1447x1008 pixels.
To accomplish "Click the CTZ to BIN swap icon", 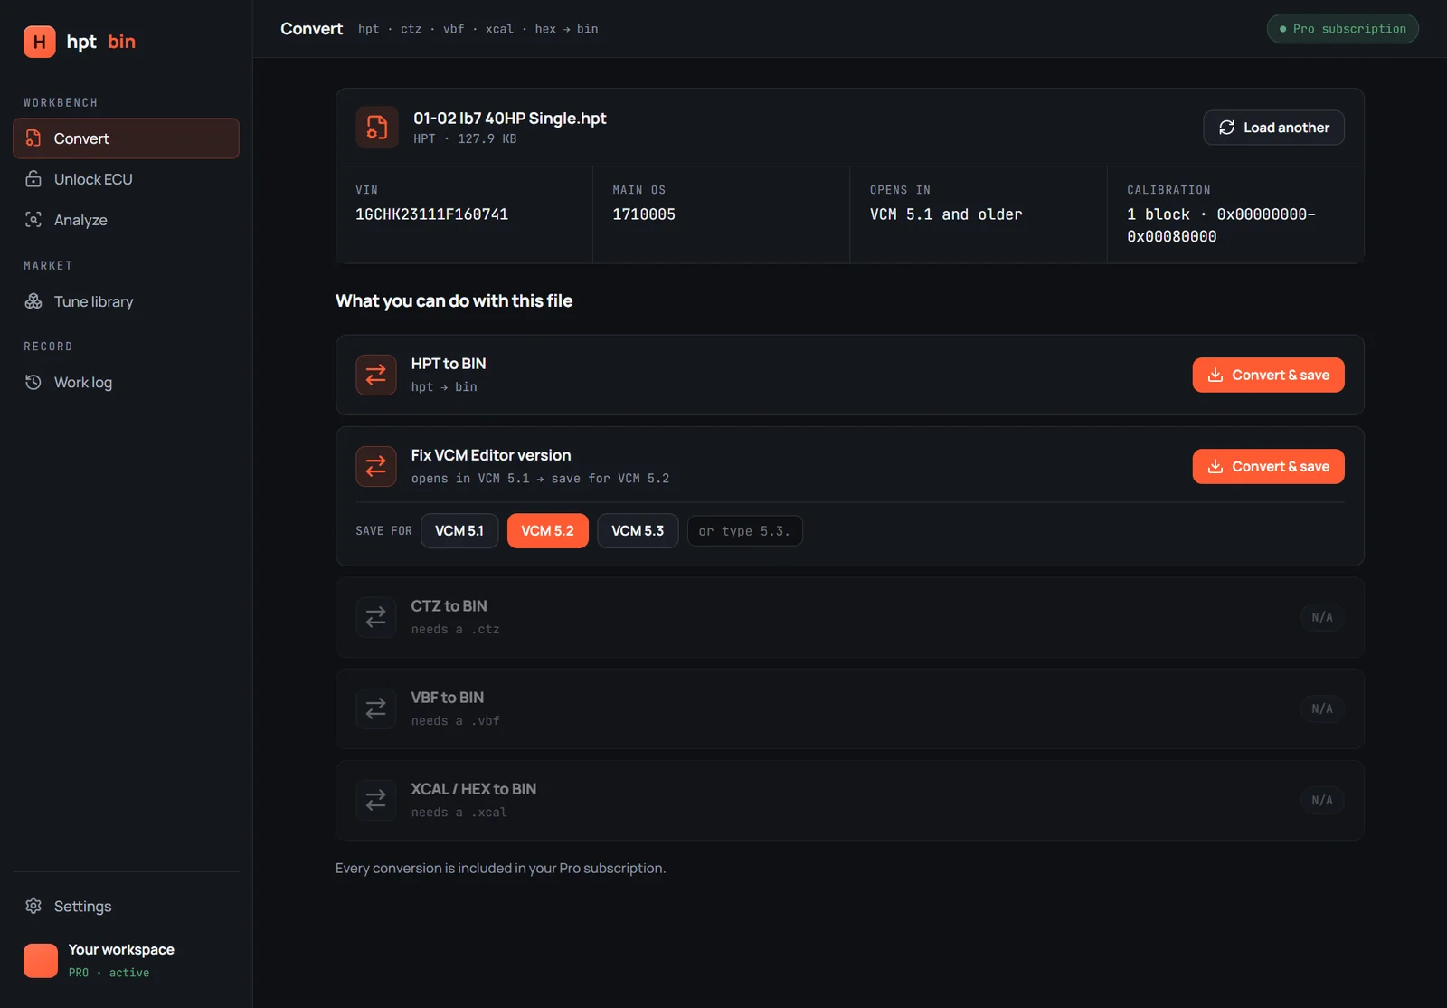I will coord(376,617).
